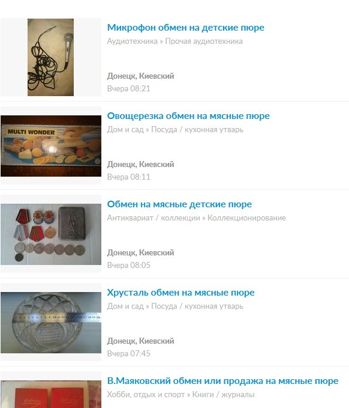Screen dimensions: 349x408
Task: Open the 'В.Маяковский обмен или продажа' listing
Action: pyautogui.click(x=223, y=381)
